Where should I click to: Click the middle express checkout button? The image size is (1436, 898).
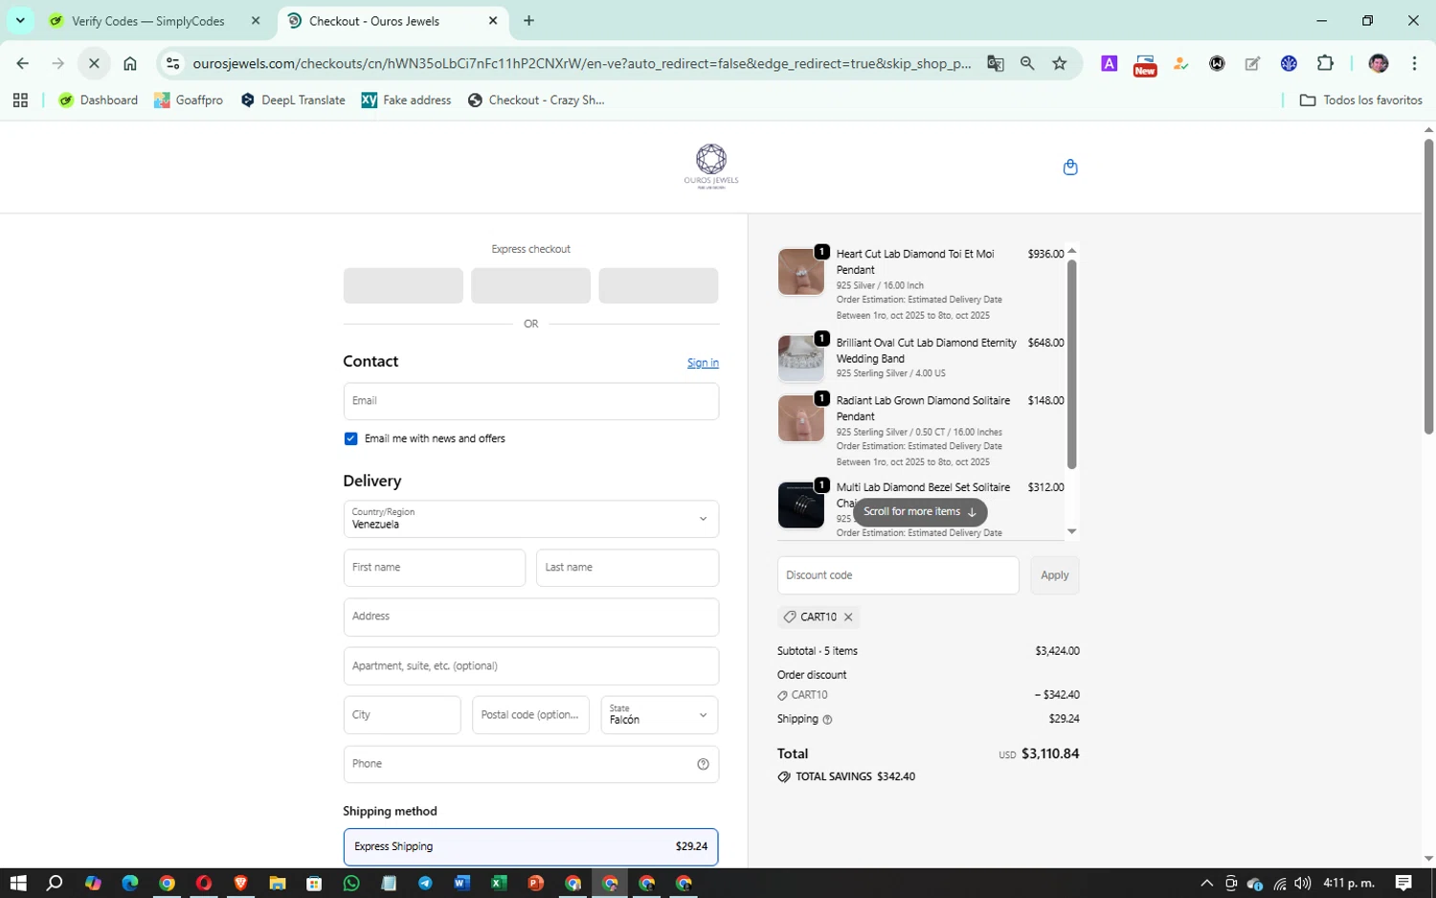click(x=530, y=285)
